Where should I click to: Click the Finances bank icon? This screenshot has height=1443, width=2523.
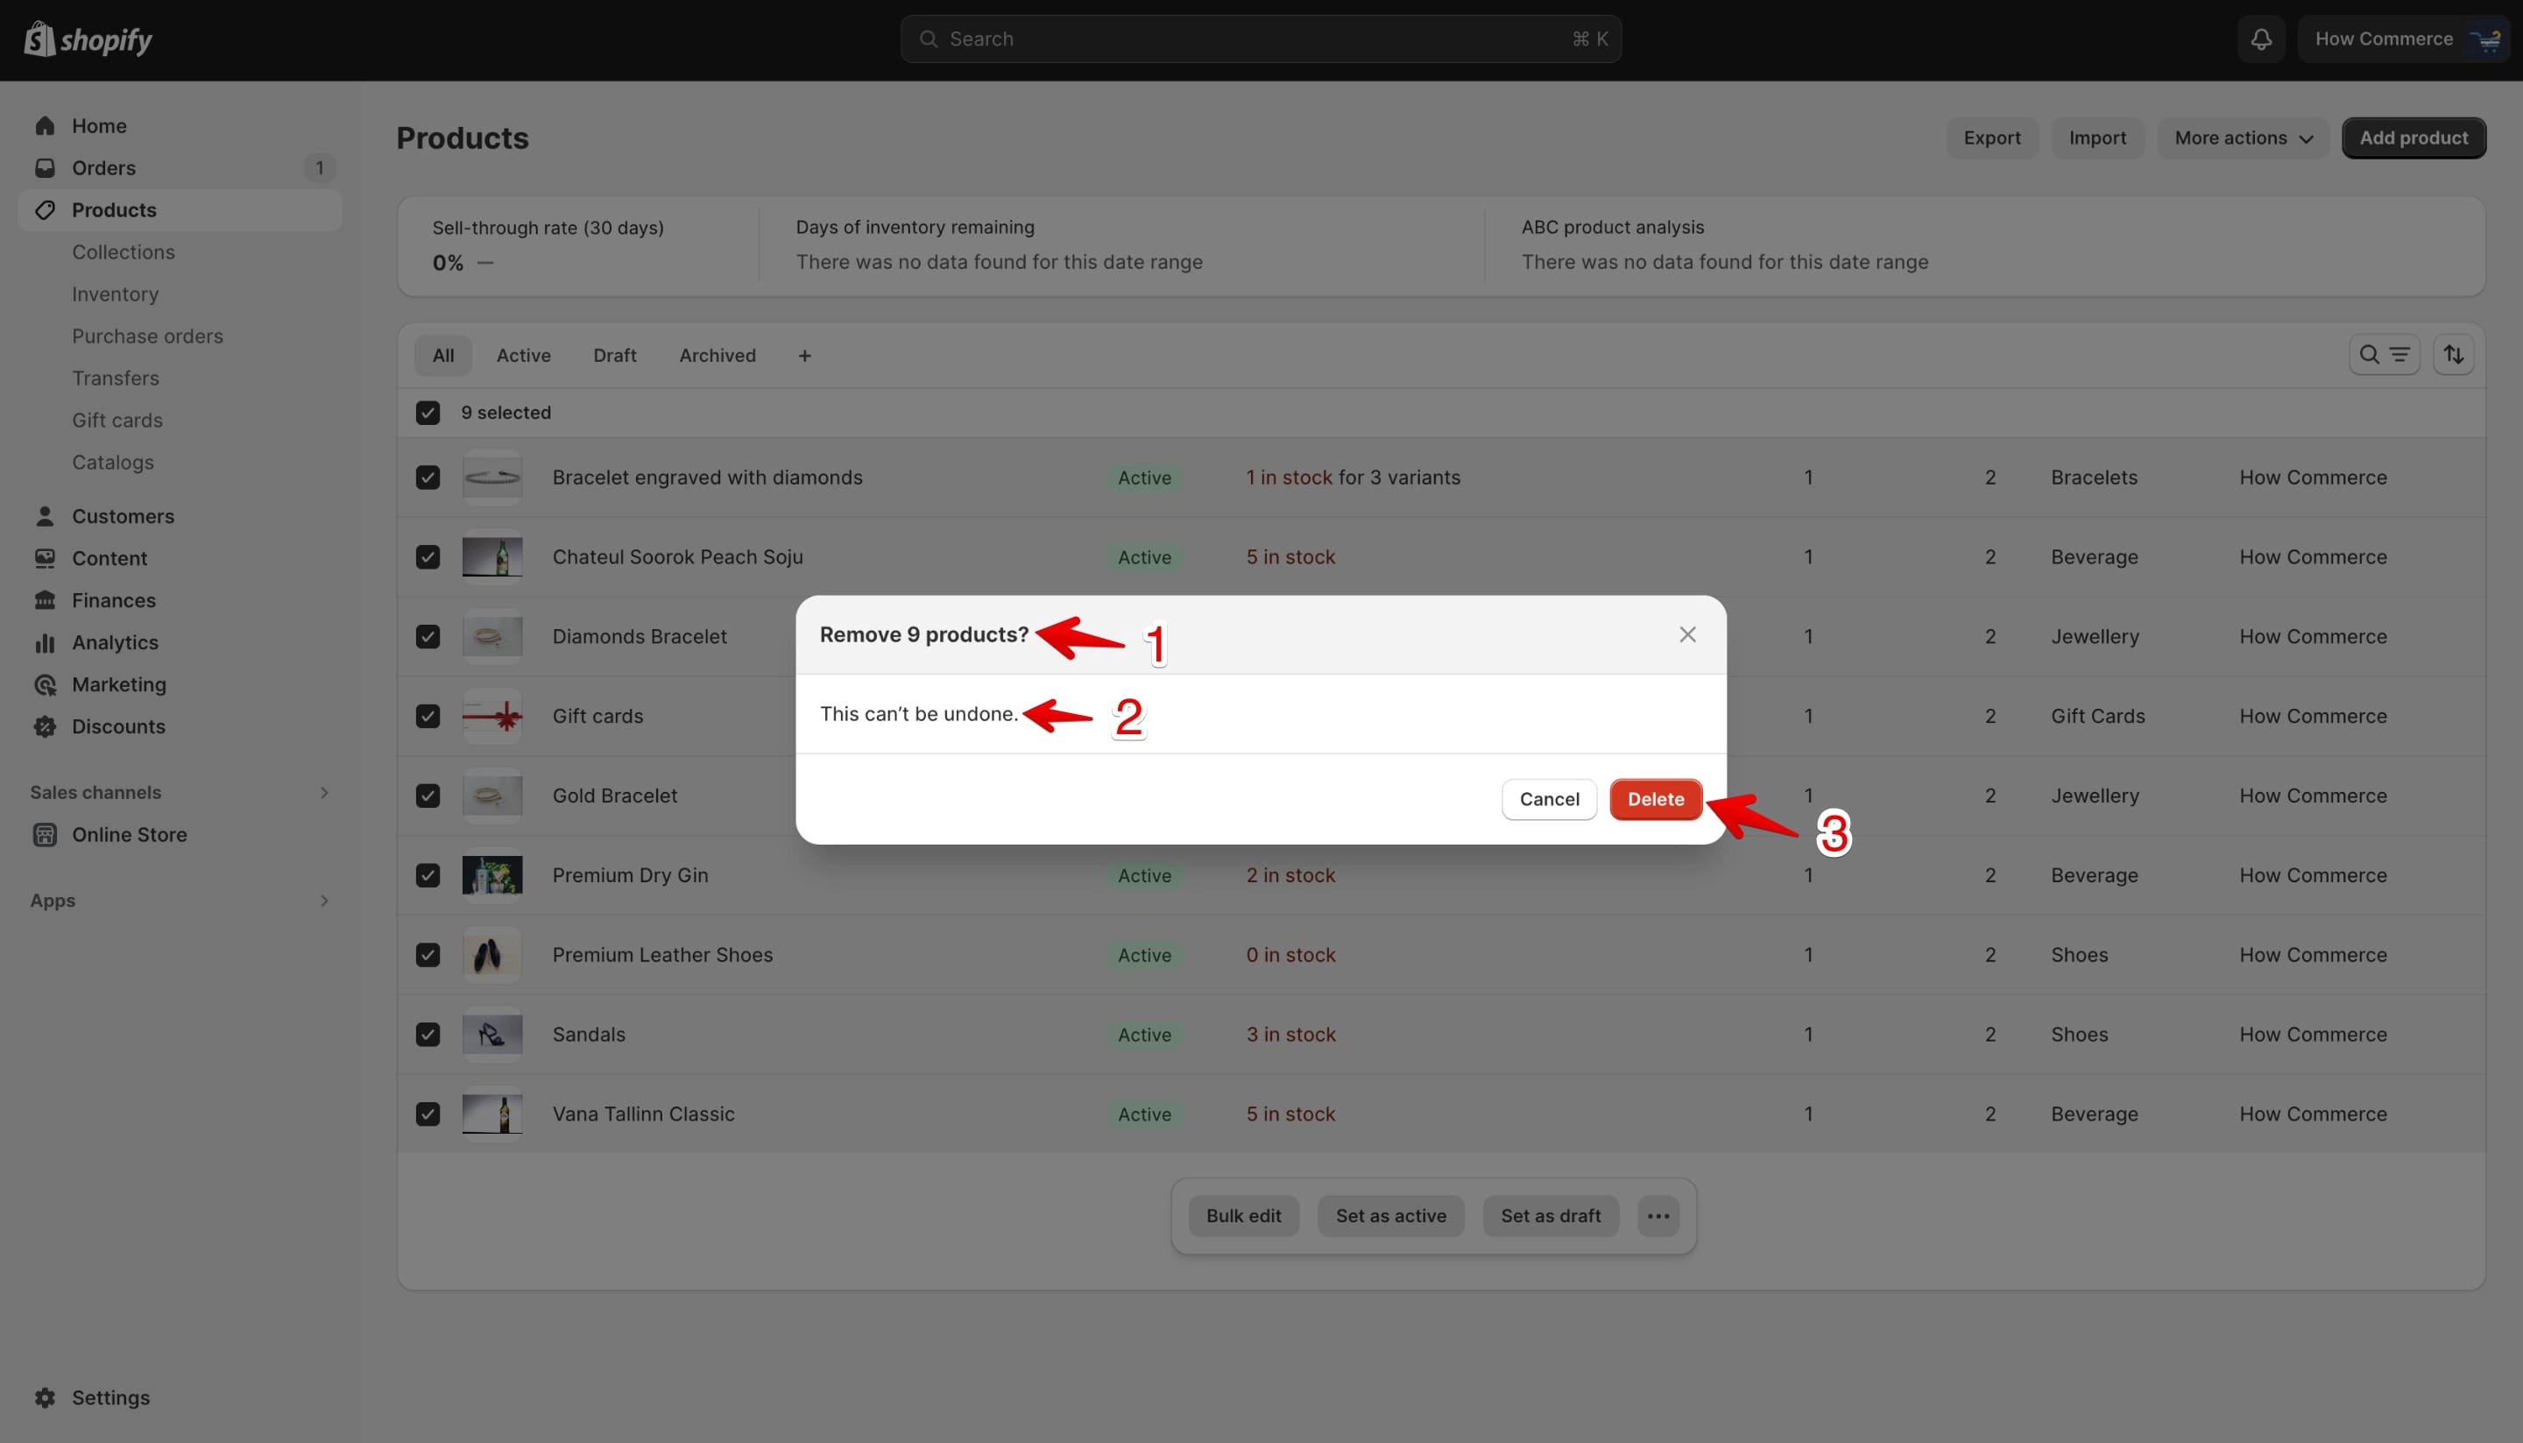(45, 600)
